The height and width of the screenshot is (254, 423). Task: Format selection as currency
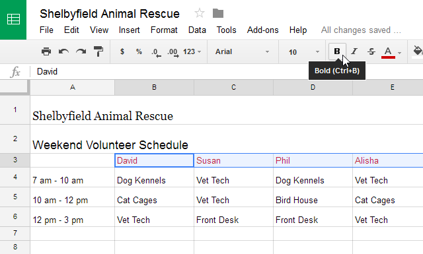point(122,51)
